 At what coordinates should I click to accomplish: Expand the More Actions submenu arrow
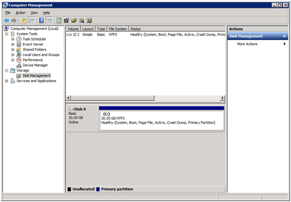coord(284,44)
